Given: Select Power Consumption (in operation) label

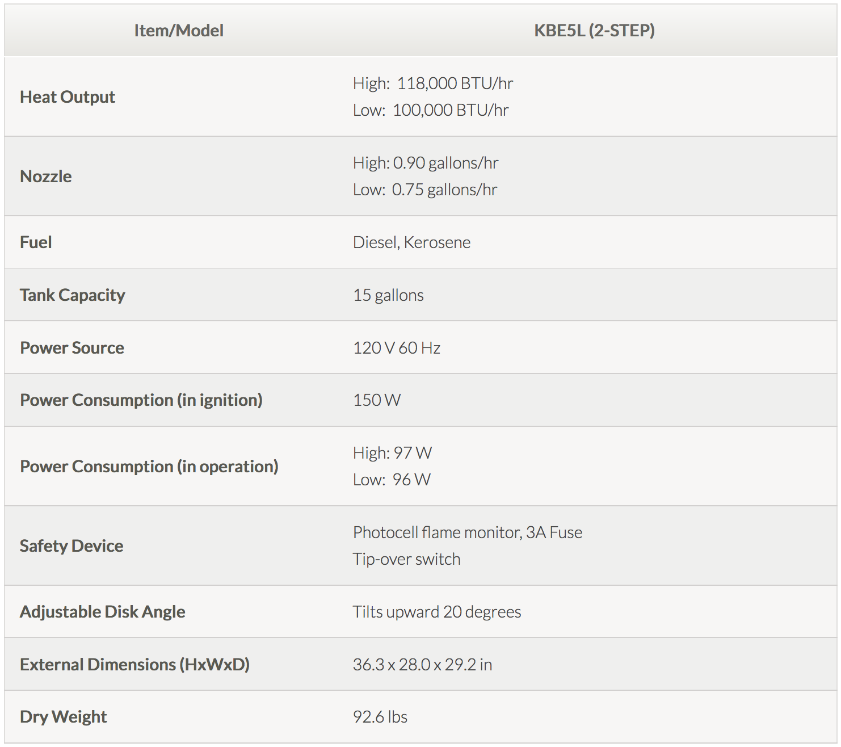Looking at the screenshot, I should coord(149,467).
